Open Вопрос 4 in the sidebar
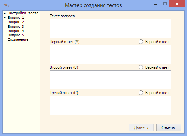This screenshot has width=187, height=136. [16, 31]
